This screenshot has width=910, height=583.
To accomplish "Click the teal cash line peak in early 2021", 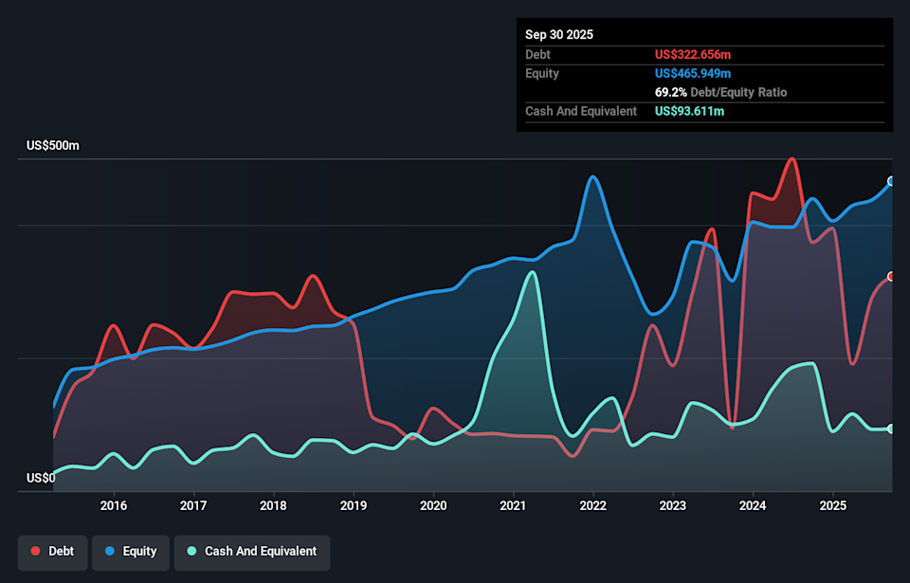I will (x=533, y=272).
